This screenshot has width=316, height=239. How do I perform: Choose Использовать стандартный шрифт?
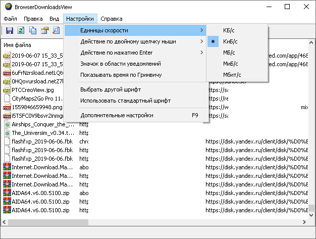pyautogui.click(x=135, y=101)
